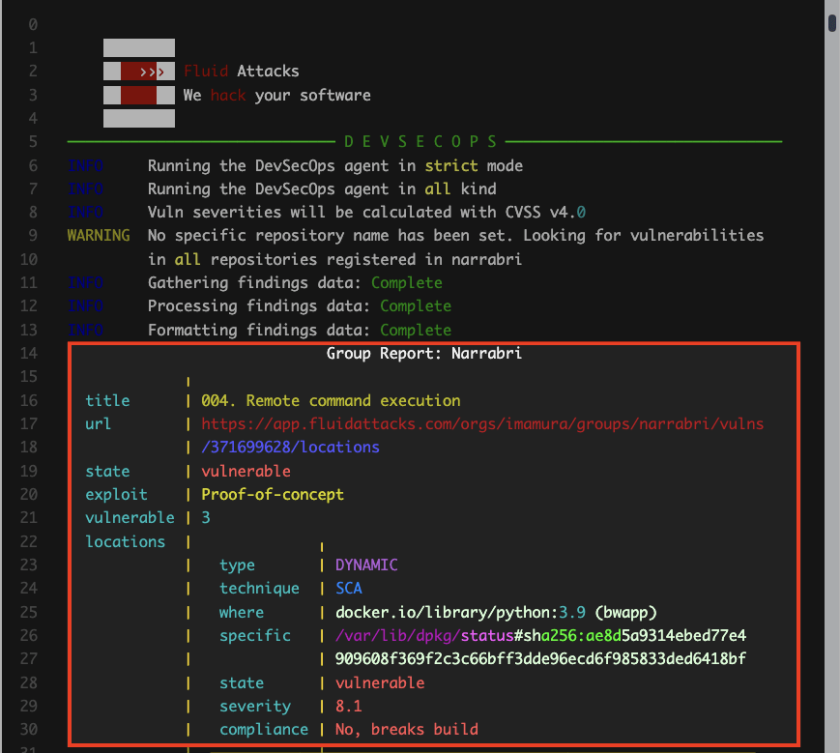840x753 pixels.
Task: Click the 'Fluid Attacks' name text
Action: click(241, 72)
